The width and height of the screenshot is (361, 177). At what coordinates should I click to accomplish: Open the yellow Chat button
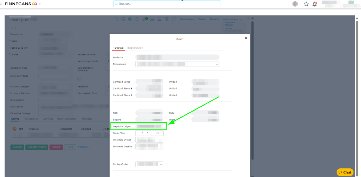coord(345,172)
